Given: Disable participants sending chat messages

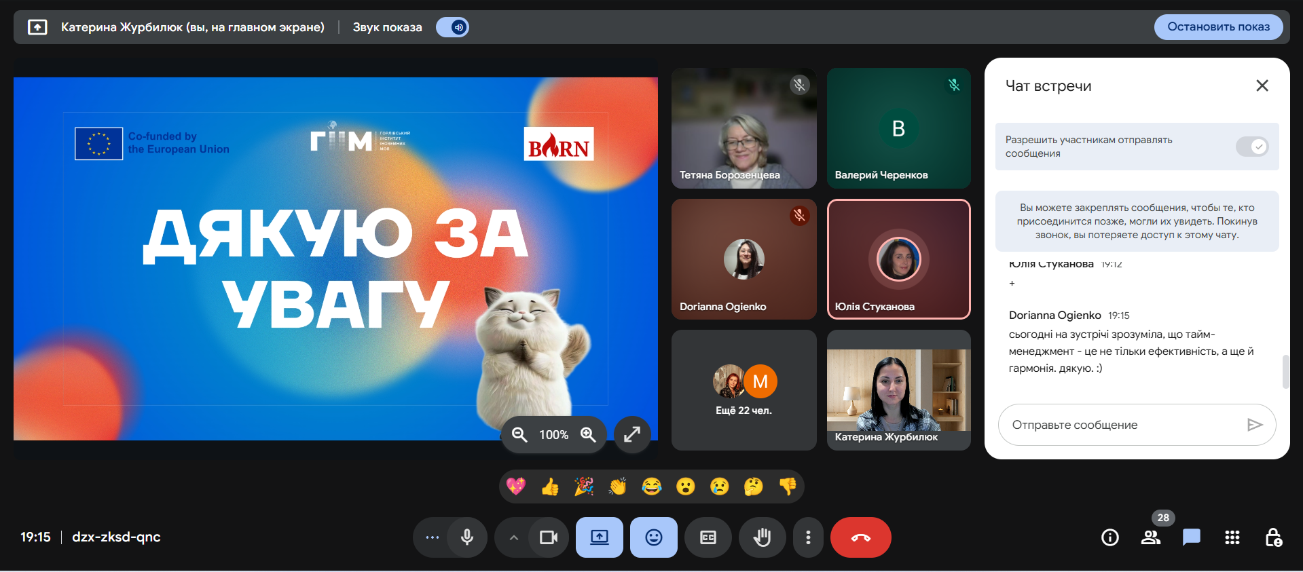Looking at the screenshot, I should pos(1251,147).
